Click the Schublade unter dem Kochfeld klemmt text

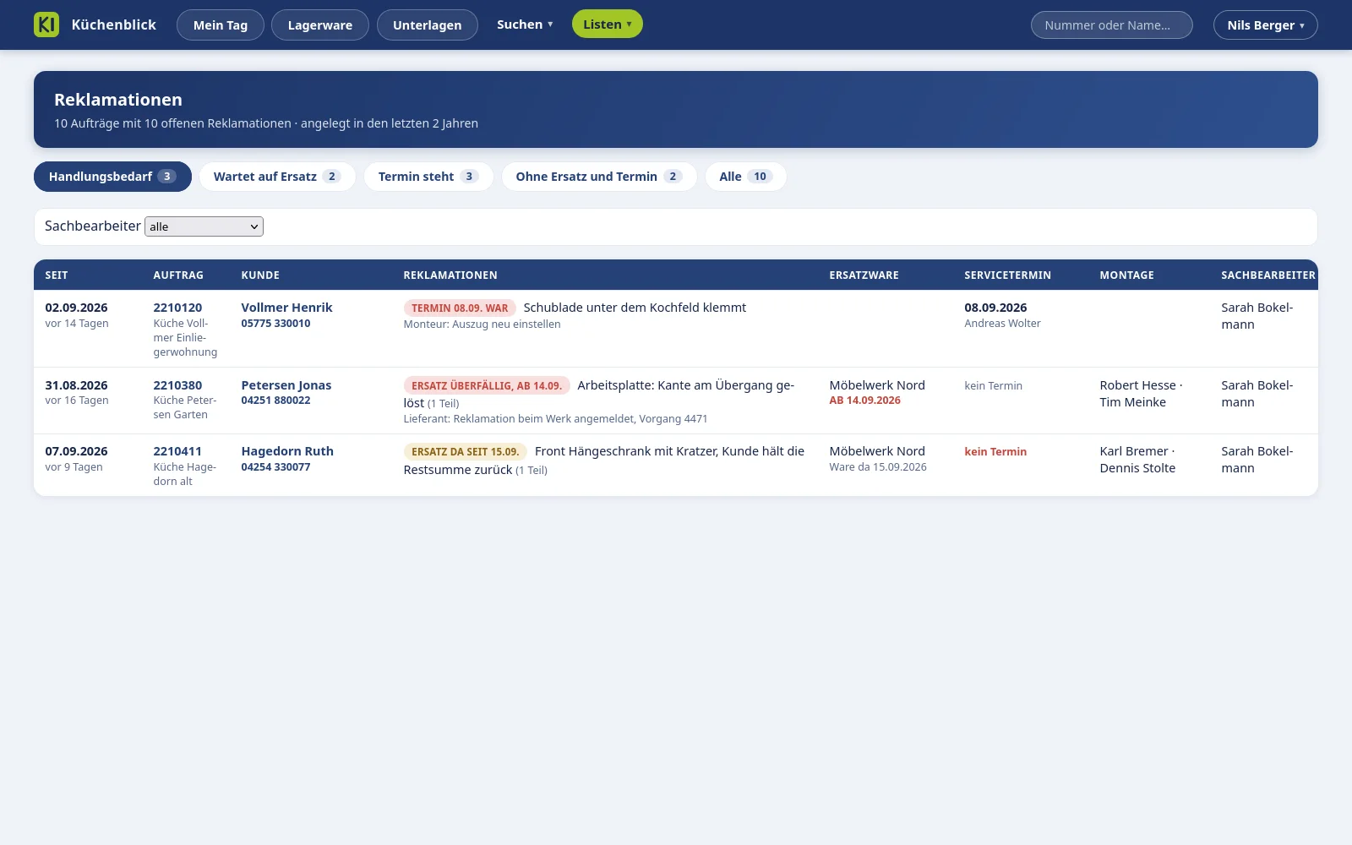click(x=635, y=308)
